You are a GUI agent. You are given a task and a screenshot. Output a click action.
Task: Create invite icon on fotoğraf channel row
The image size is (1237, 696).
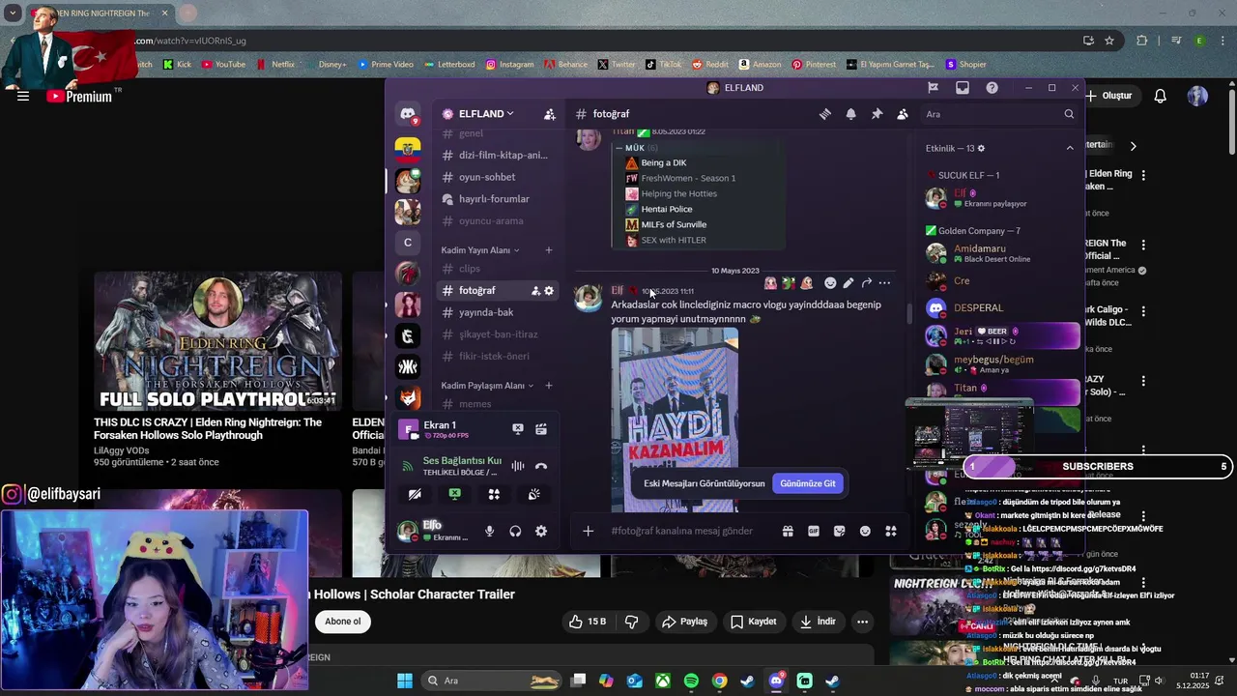coord(535,291)
